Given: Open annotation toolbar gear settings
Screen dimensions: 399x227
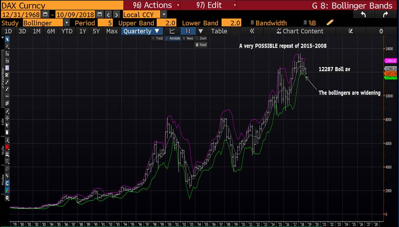Looking at the screenshot, I should [7, 198].
